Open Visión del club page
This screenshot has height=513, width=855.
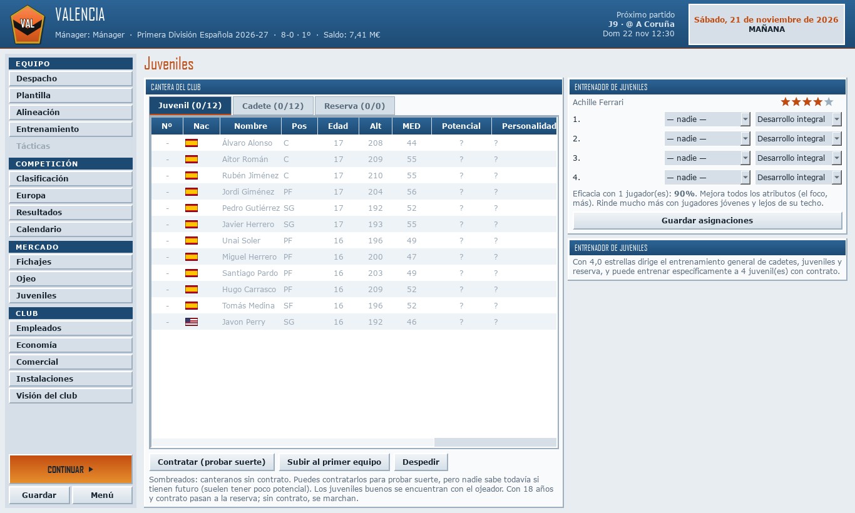[x=71, y=396]
